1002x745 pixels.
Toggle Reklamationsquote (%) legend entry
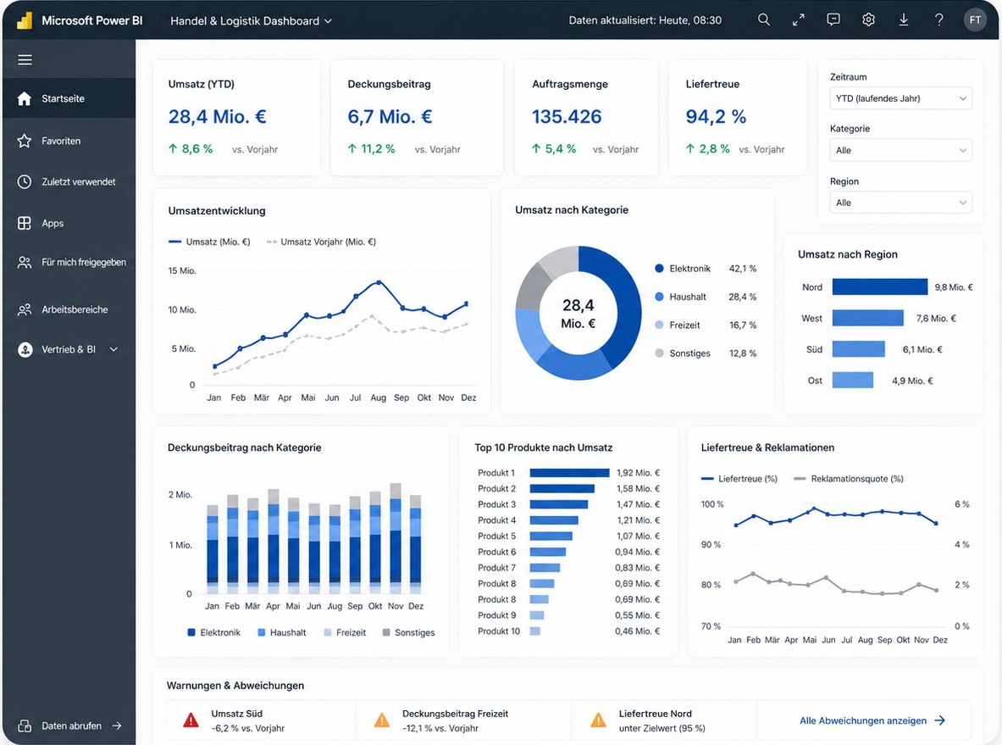coord(849,478)
